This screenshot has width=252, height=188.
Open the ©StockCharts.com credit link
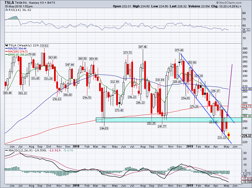coord(229,3)
